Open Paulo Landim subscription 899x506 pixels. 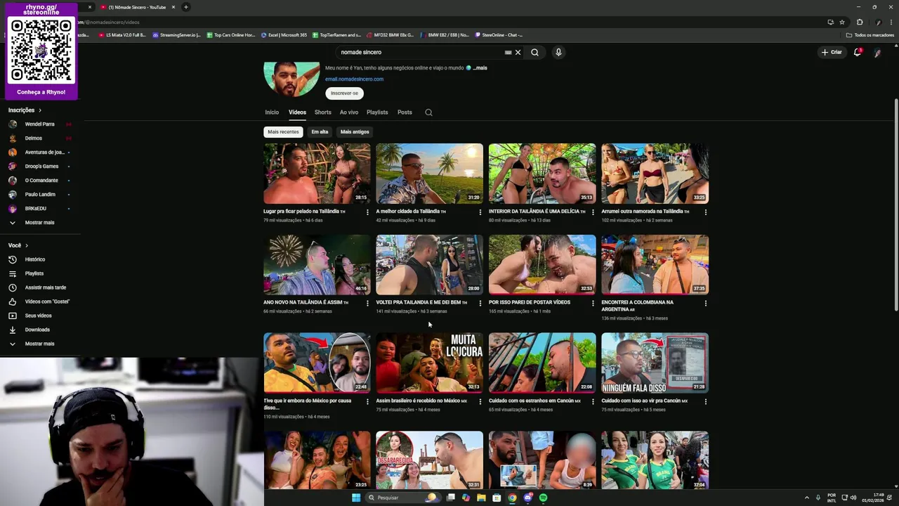tap(41, 195)
